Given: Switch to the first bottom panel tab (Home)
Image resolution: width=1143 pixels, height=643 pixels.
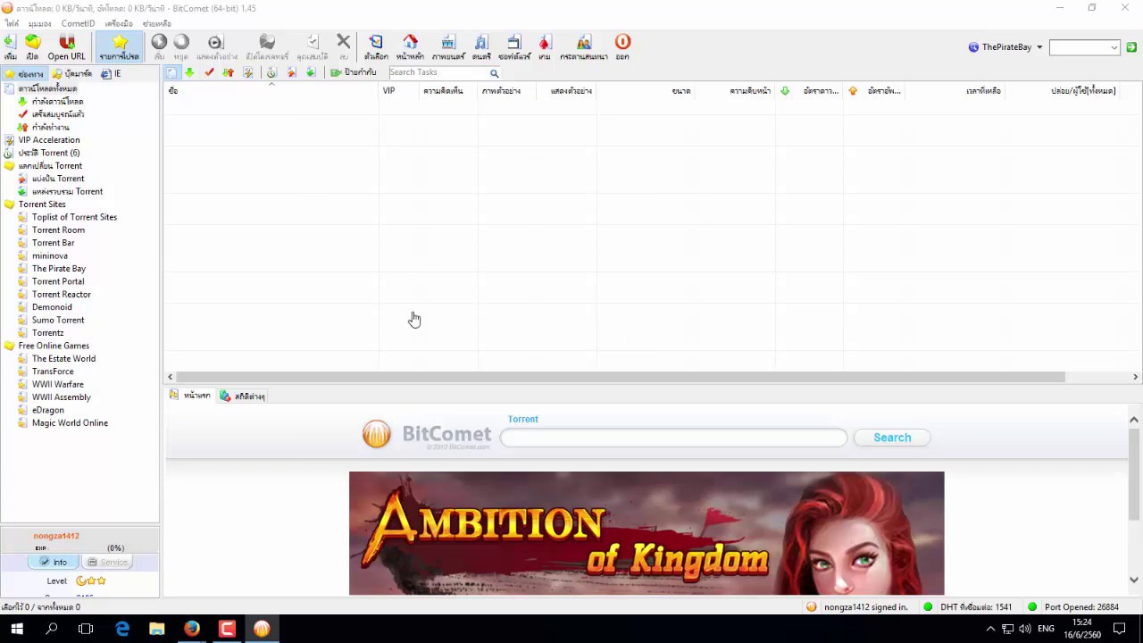Looking at the screenshot, I should coord(190,396).
